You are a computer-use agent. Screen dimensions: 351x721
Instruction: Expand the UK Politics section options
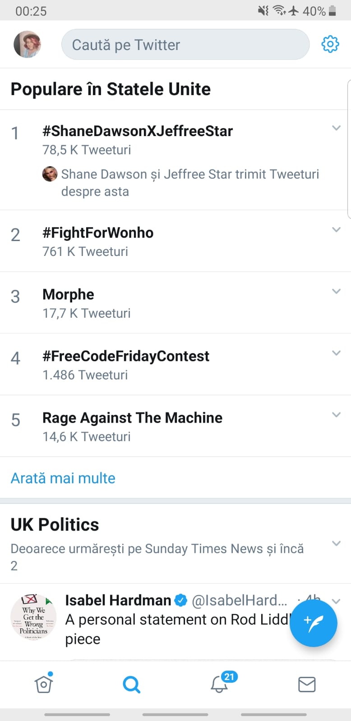point(336,543)
